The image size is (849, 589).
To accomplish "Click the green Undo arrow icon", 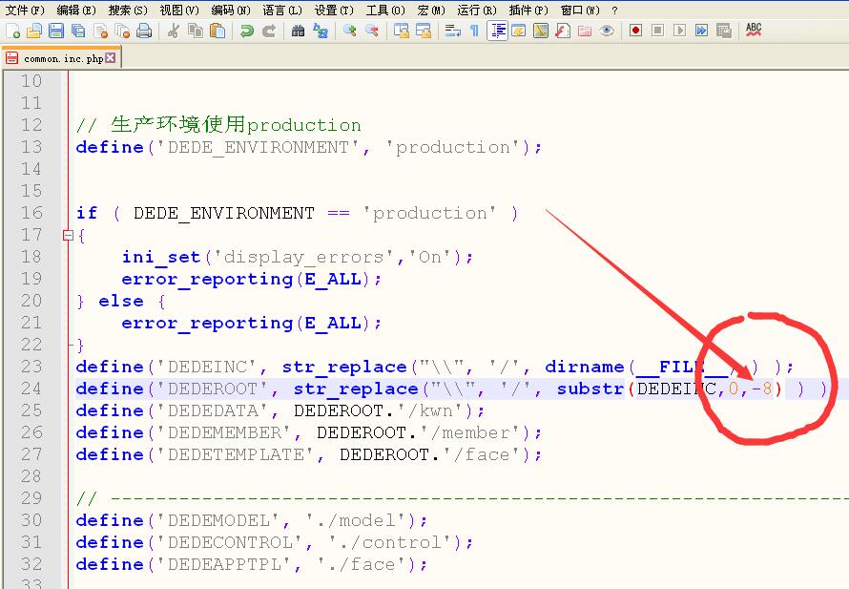I will click(247, 31).
